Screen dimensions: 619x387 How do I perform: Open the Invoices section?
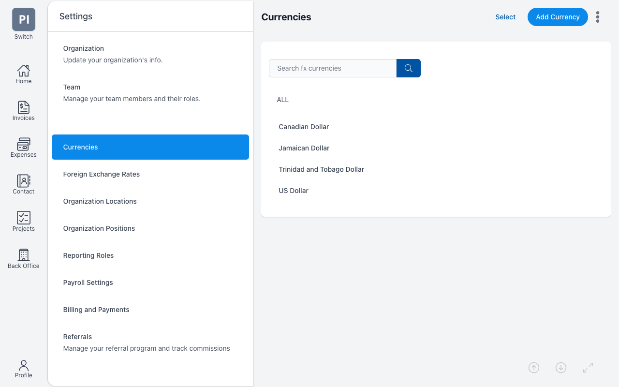(23, 110)
